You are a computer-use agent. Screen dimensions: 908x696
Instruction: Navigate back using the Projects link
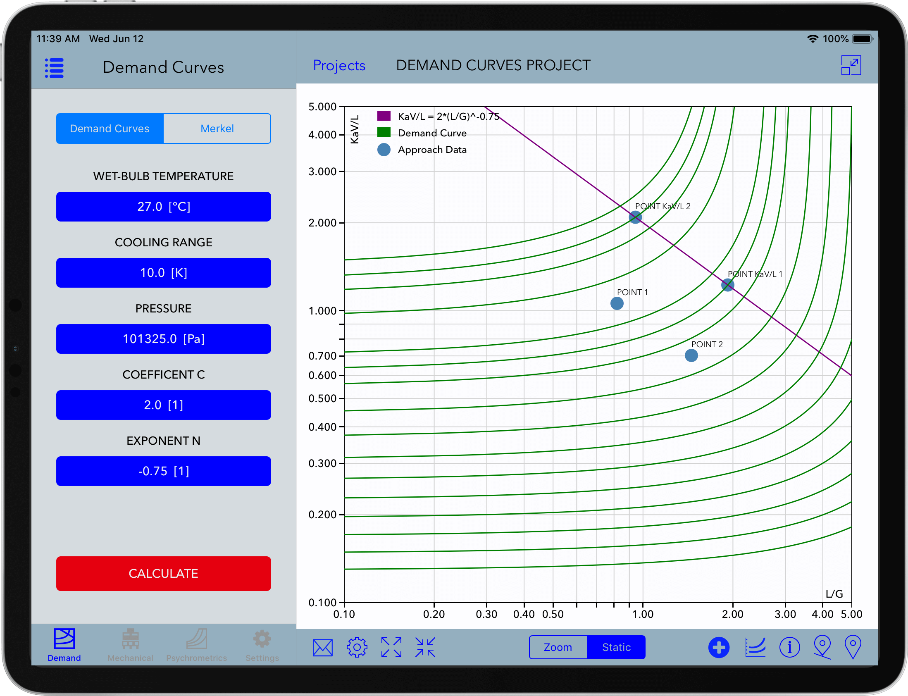point(339,65)
